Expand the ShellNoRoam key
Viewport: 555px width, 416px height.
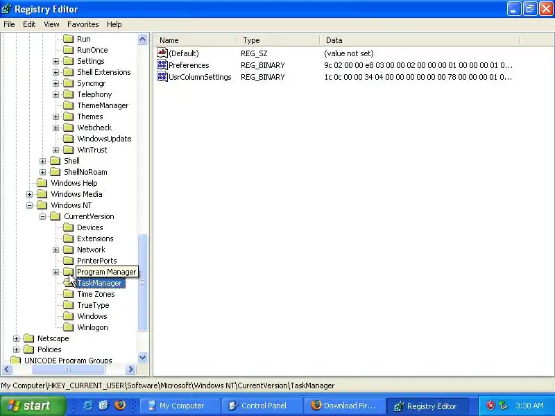click(43, 172)
